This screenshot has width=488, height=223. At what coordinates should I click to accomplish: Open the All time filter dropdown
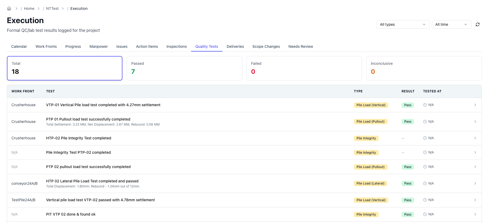pyautogui.click(x=451, y=24)
